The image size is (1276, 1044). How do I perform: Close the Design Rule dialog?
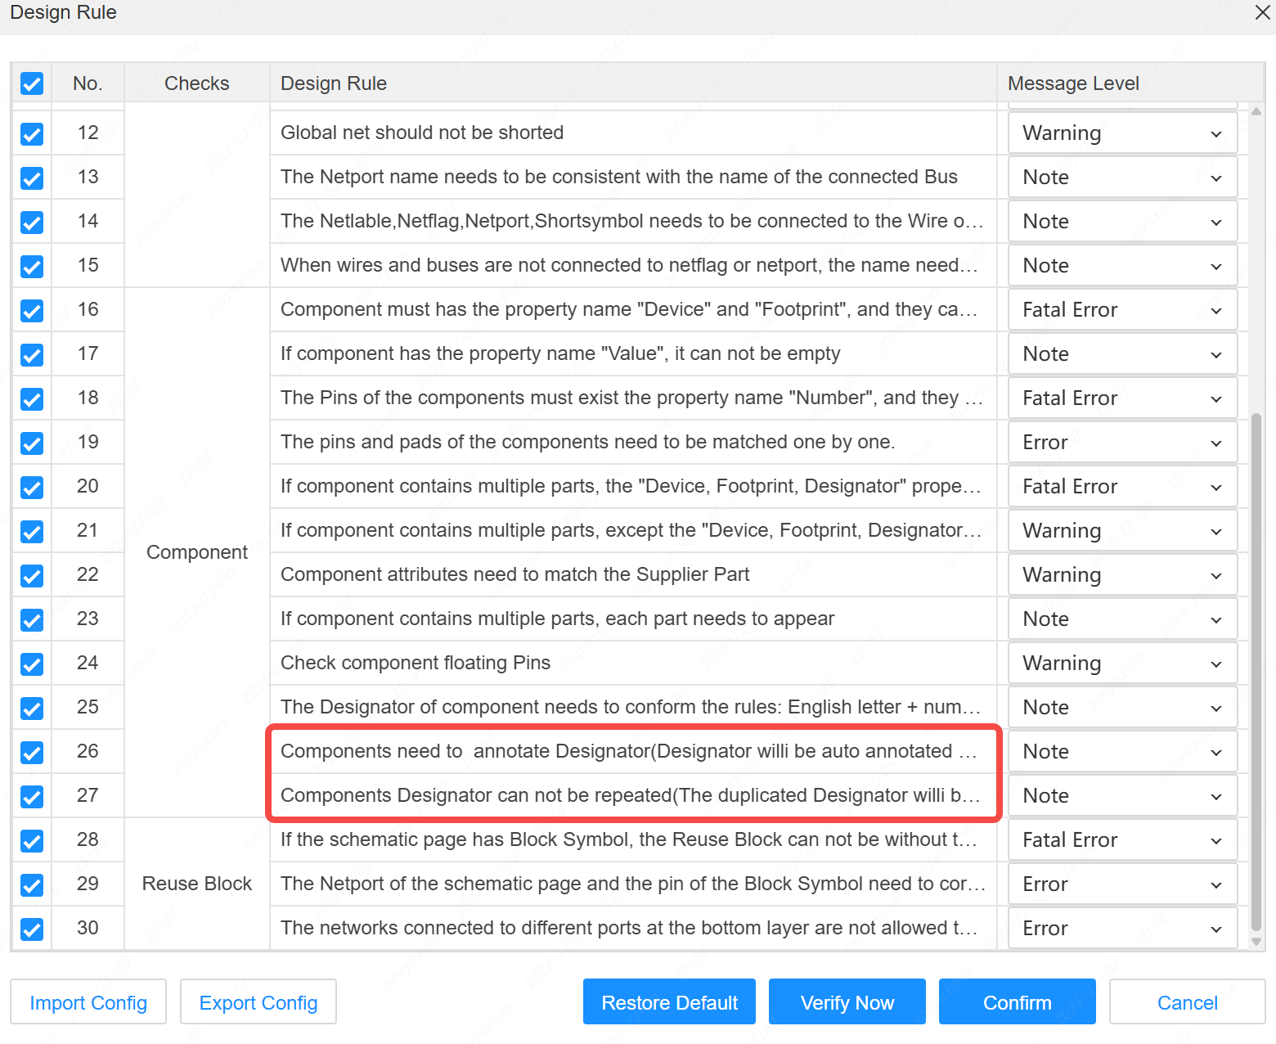1262,12
